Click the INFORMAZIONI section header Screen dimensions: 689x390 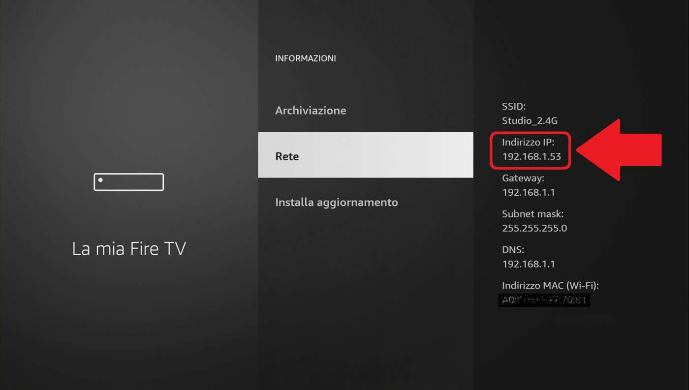pyautogui.click(x=306, y=59)
